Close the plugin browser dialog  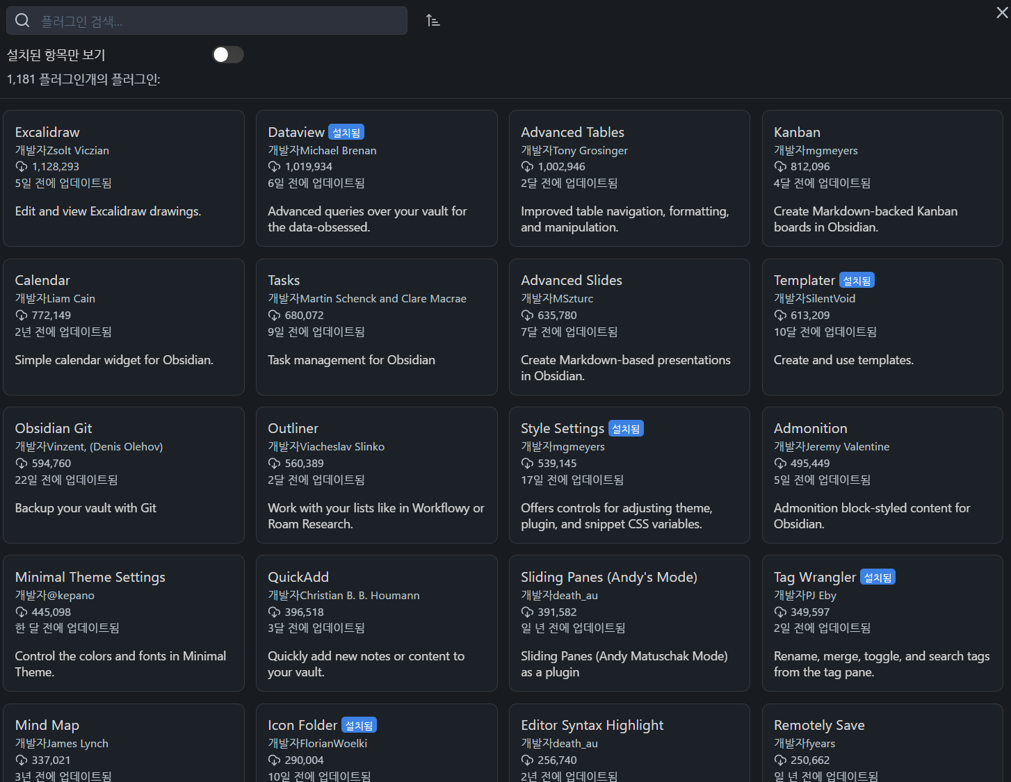coord(1002,13)
